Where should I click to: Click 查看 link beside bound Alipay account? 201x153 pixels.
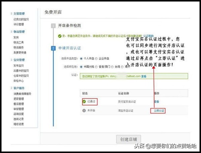144,76
